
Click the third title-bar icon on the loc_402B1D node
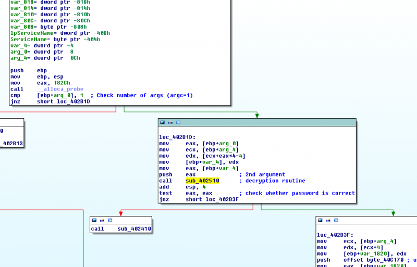[178, 122]
